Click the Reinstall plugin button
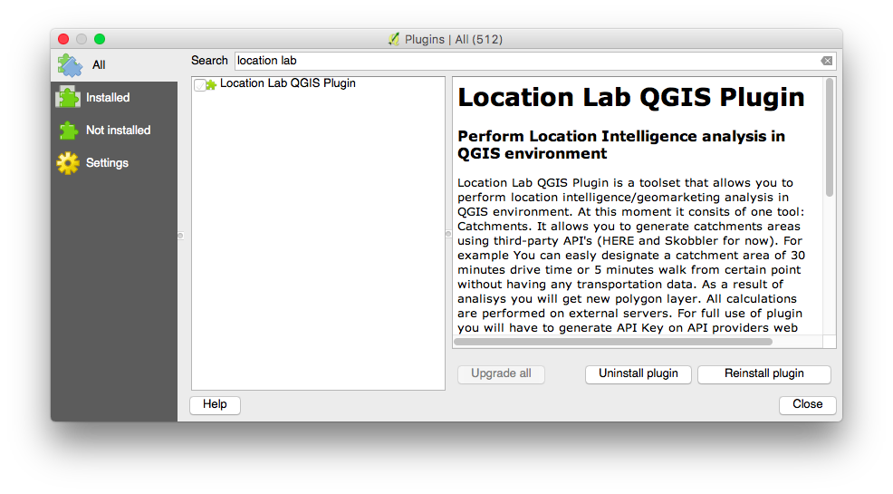 click(763, 373)
